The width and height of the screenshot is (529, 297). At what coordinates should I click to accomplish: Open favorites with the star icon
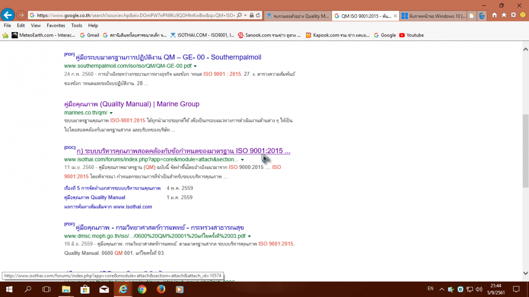504,15
